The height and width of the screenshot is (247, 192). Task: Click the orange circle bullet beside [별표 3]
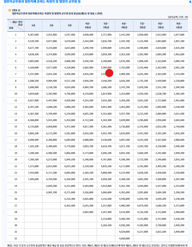pos(10,10)
